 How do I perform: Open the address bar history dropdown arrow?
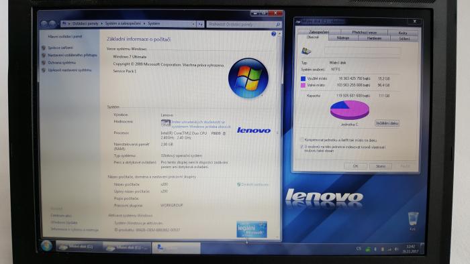point(193,24)
